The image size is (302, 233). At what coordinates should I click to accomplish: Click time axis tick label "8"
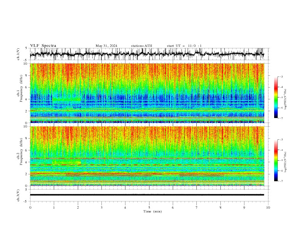(220, 207)
